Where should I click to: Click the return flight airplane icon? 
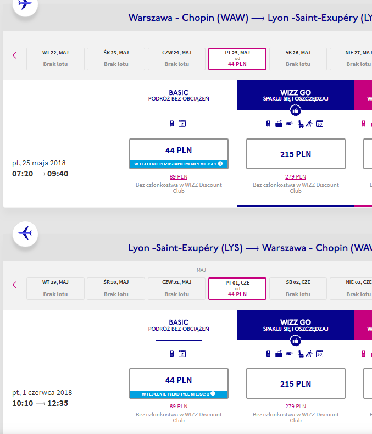tap(25, 233)
